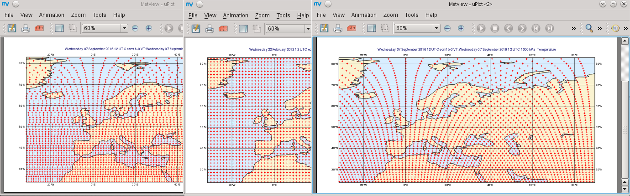
Task: Open the 60% zoom dropdown in leftmost window
Action: coord(105,28)
